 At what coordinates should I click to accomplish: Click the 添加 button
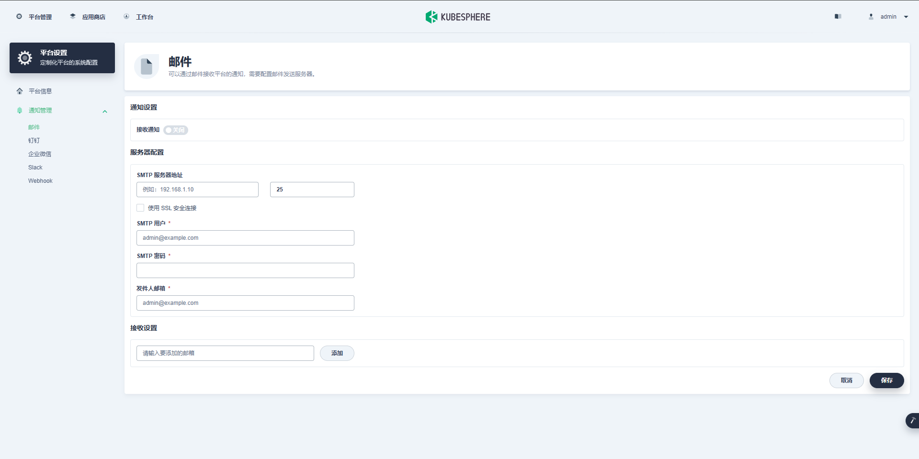tap(337, 353)
